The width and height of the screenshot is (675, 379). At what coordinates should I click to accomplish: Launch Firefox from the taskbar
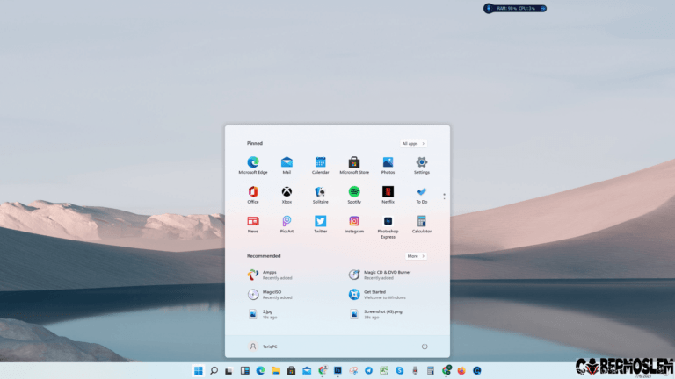point(461,370)
